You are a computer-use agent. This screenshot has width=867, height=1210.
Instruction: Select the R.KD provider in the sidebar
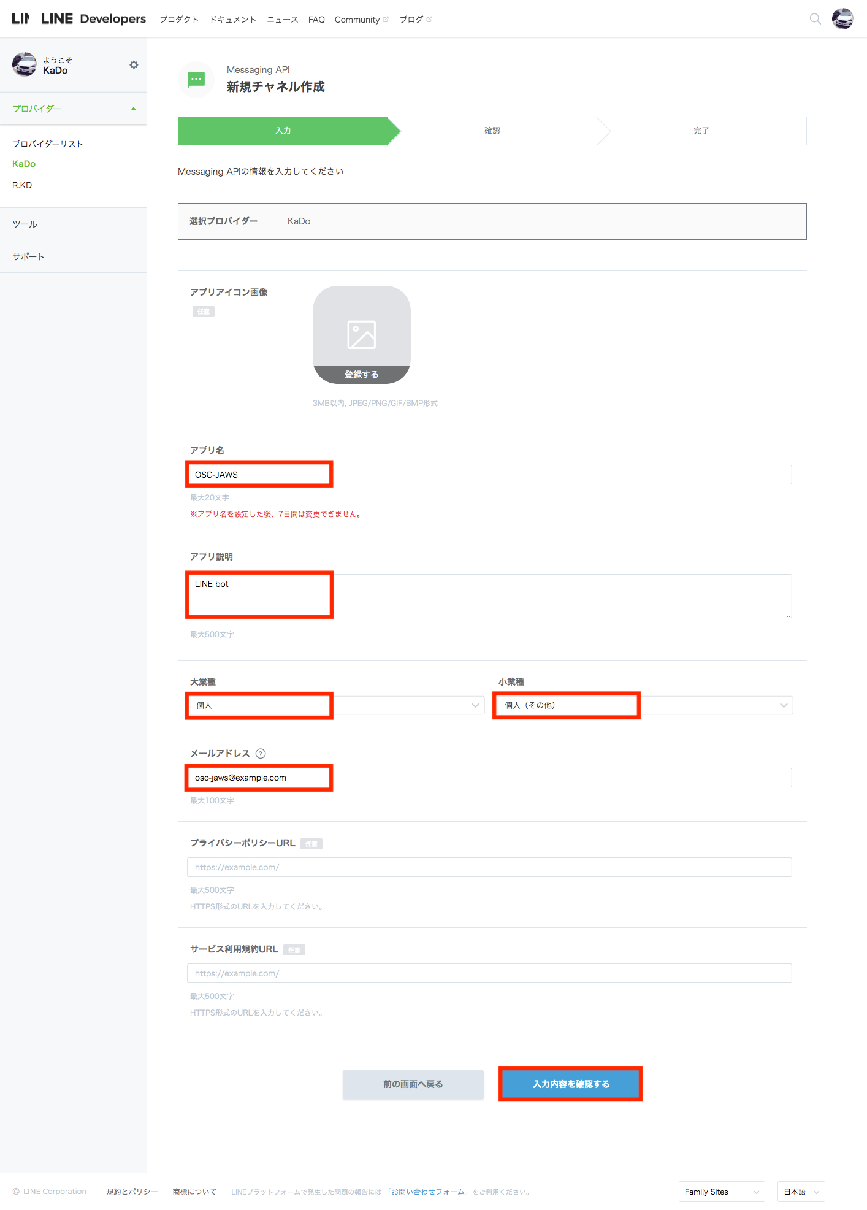[x=22, y=185]
